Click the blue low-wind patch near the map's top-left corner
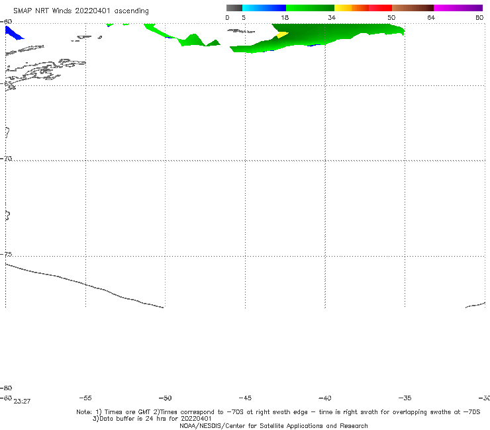This screenshot has width=490, height=430. (x=13, y=33)
